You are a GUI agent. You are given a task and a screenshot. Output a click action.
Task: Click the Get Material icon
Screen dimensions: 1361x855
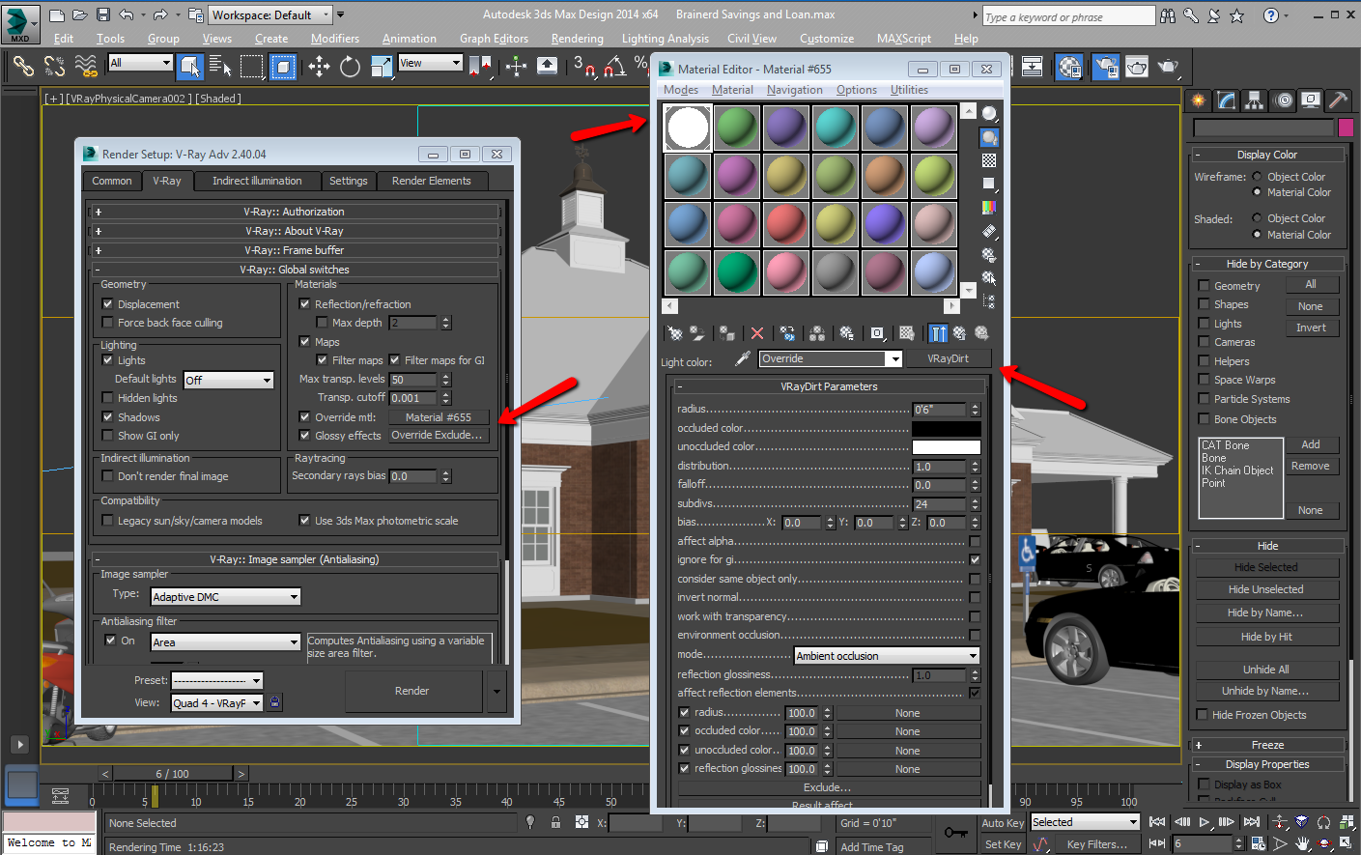(x=675, y=333)
